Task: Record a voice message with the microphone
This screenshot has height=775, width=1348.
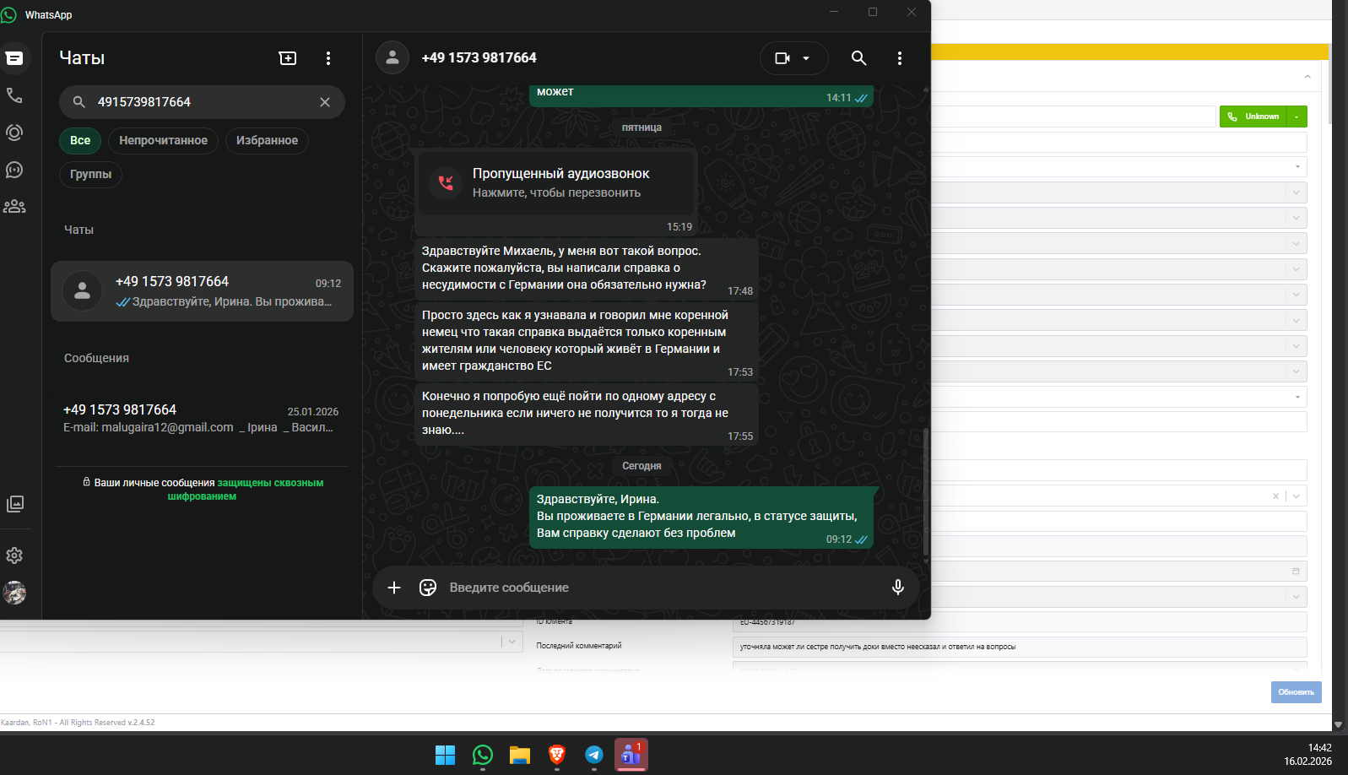Action: 898,588
